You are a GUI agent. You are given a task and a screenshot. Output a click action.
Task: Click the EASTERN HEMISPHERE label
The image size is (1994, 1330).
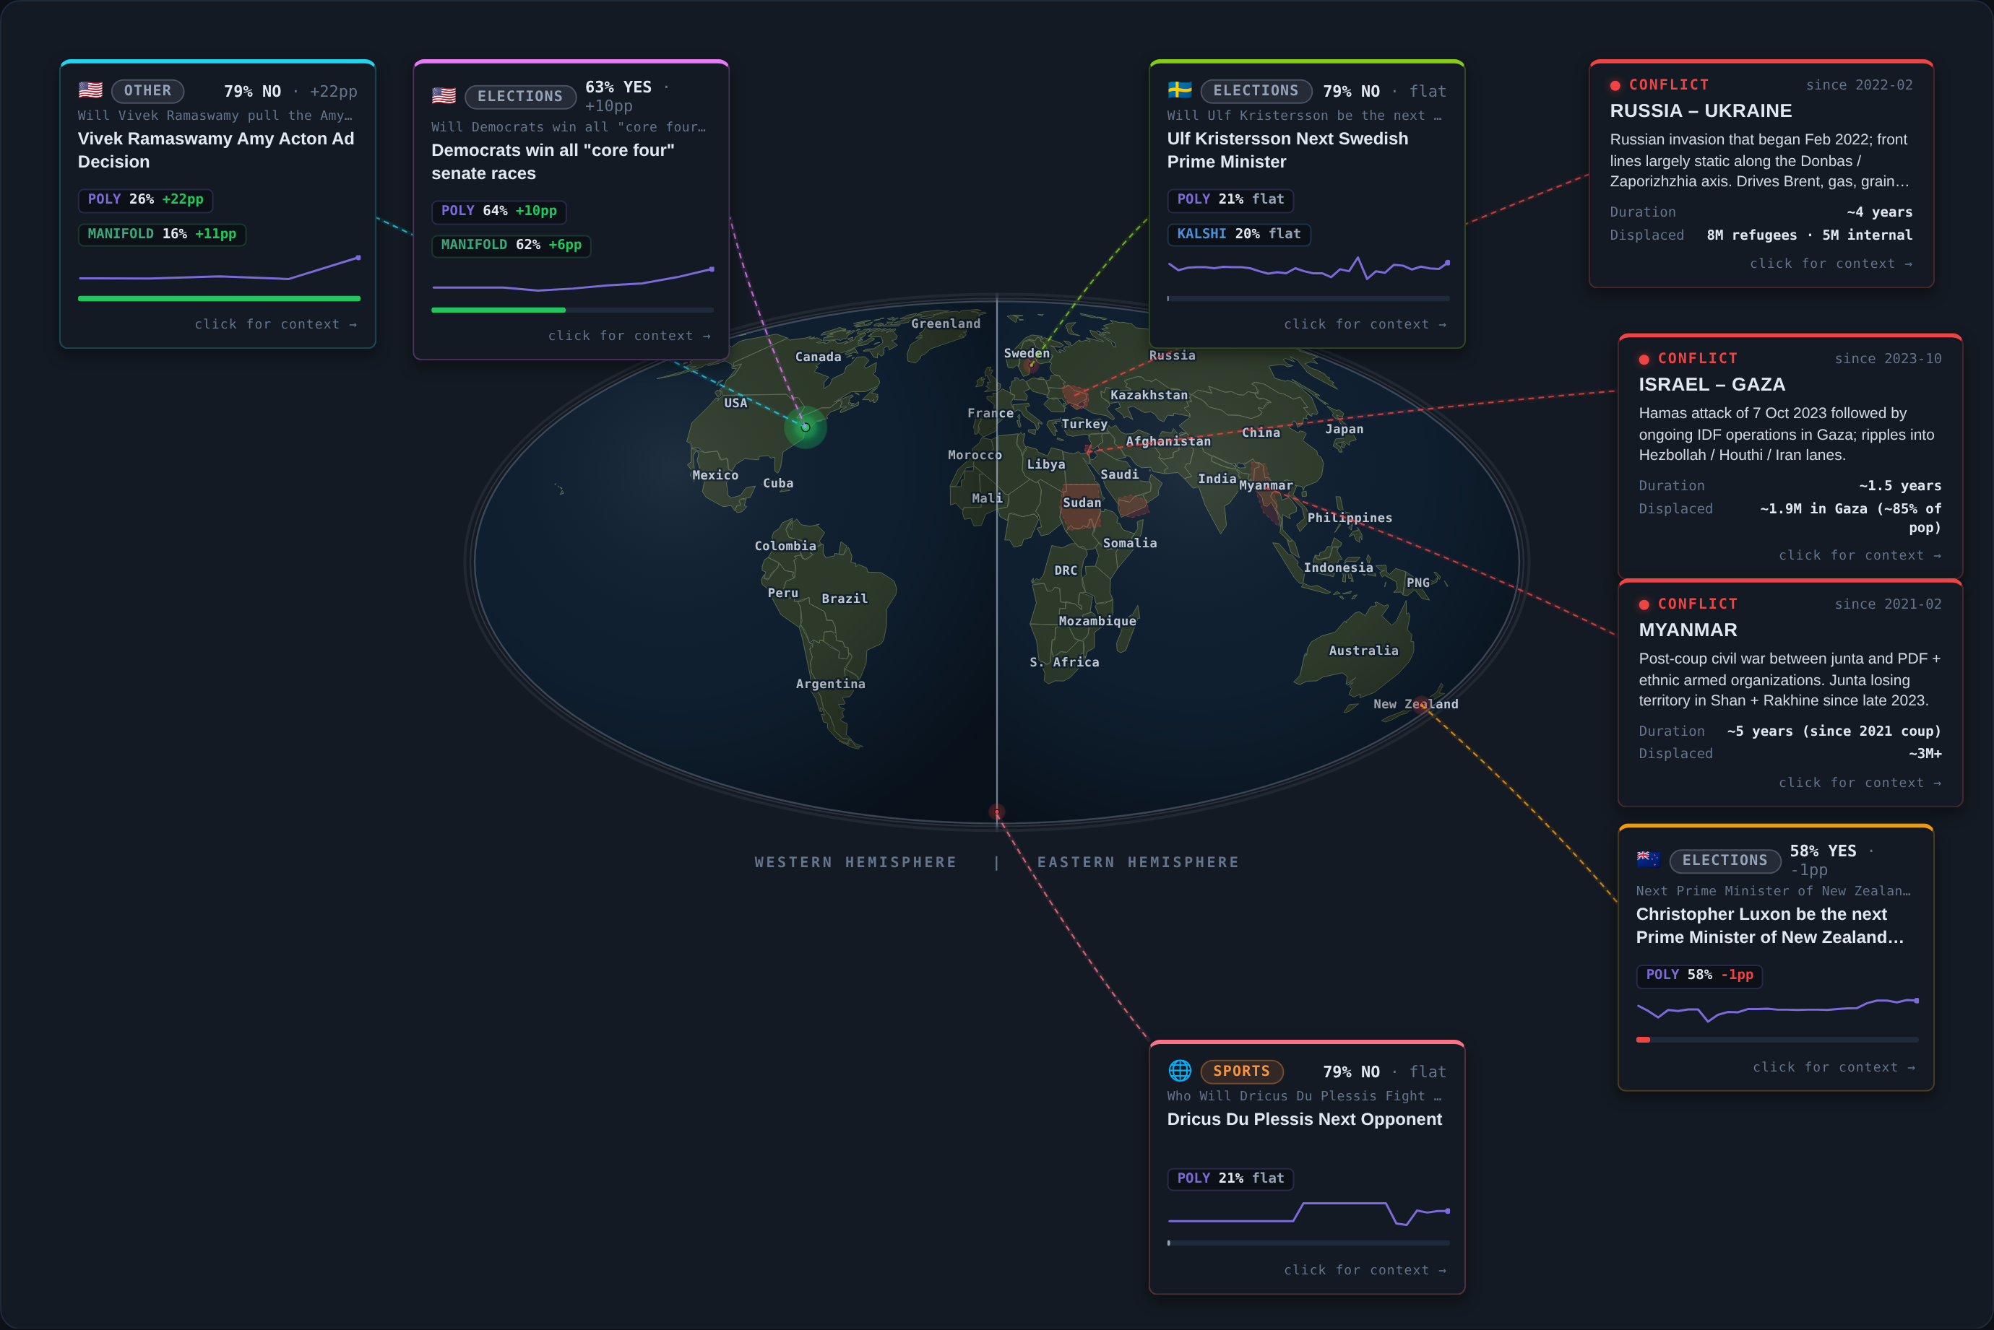pyautogui.click(x=1138, y=862)
